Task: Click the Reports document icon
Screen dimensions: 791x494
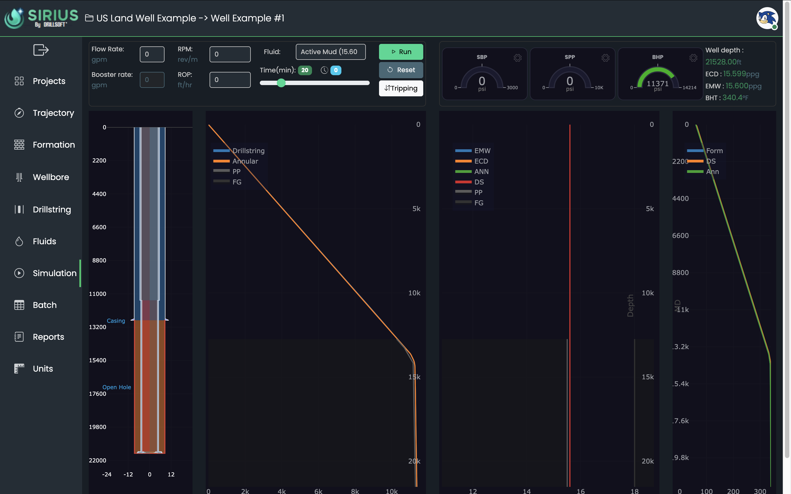Action: (19, 337)
